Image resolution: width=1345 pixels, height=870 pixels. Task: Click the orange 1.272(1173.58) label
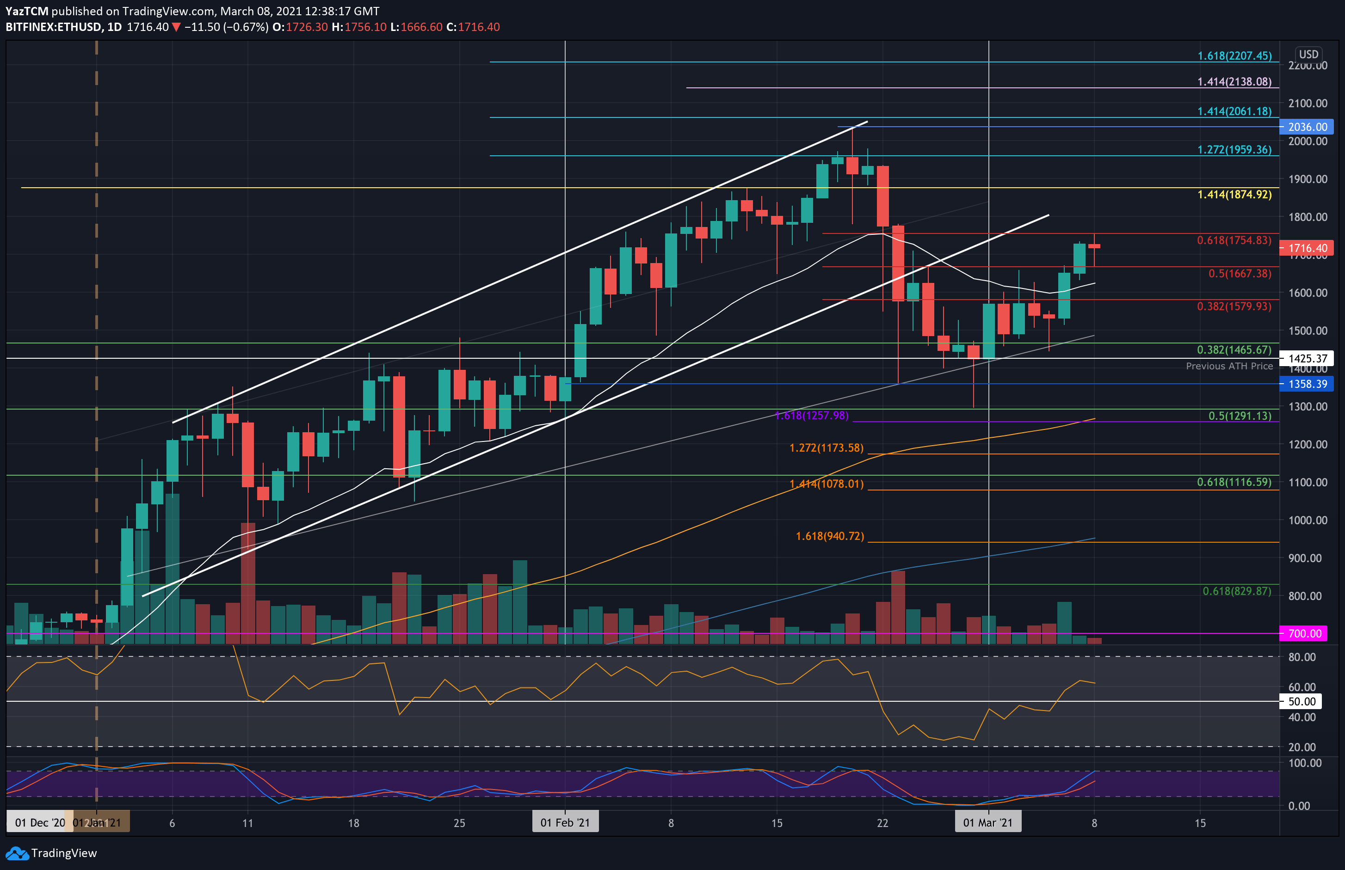tap(827, 448)
